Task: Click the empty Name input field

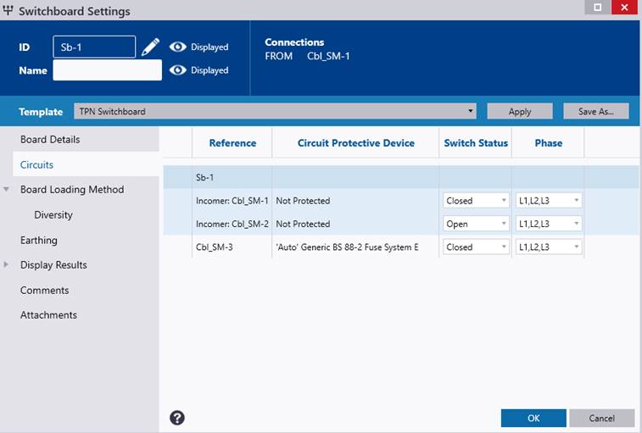Action: [x=107, y=70]
